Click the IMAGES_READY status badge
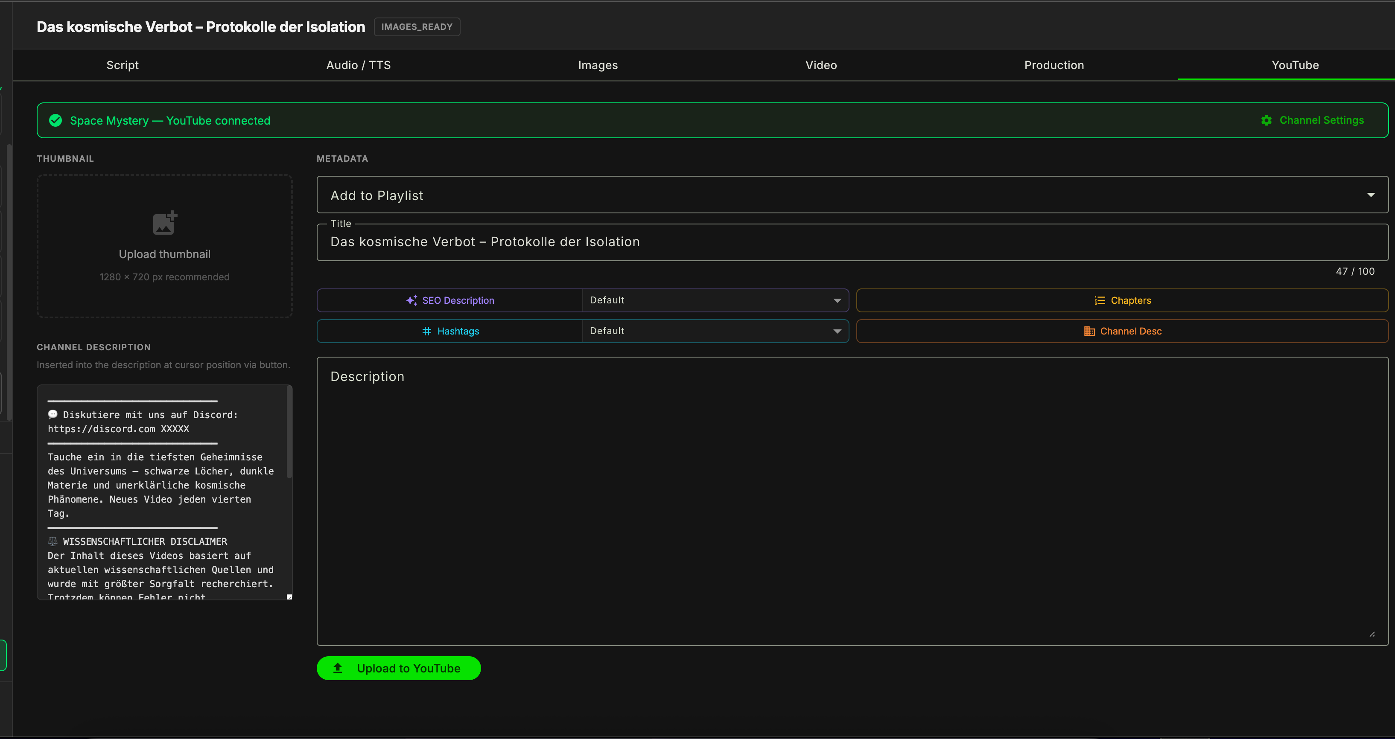The height and width of the screenshot is (739, 1395). click(x=417, y=26)
